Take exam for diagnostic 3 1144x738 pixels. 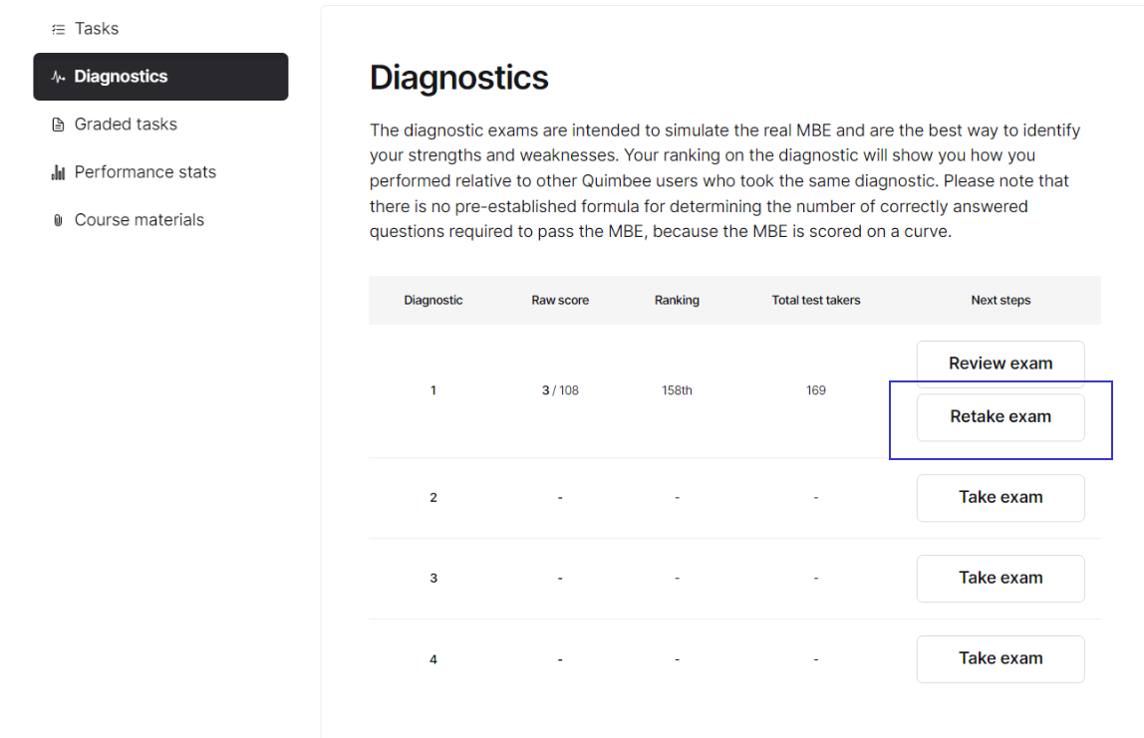1001,579
